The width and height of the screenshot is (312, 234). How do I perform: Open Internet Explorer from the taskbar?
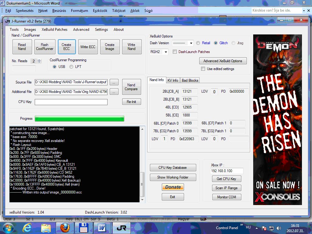(27, 228)
